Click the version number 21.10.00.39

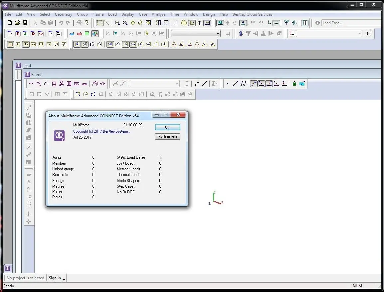[133, 125]
